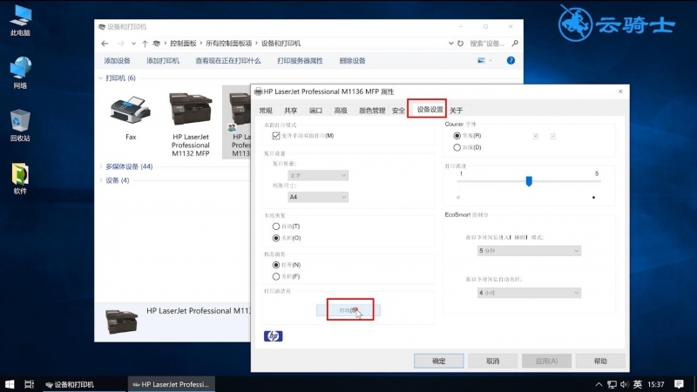This screenshot has height=392, width=697.
Task: Click 打印服务器属性 in the toolbar
Action: tap(300, 61)
